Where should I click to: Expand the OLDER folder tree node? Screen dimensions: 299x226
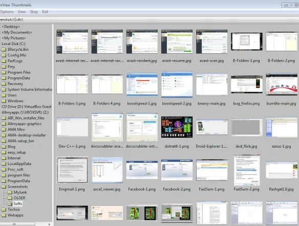coord(4,198)
